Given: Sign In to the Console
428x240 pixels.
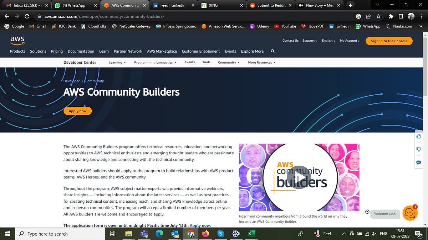Looking at the screenshot, I should (389, 41).
